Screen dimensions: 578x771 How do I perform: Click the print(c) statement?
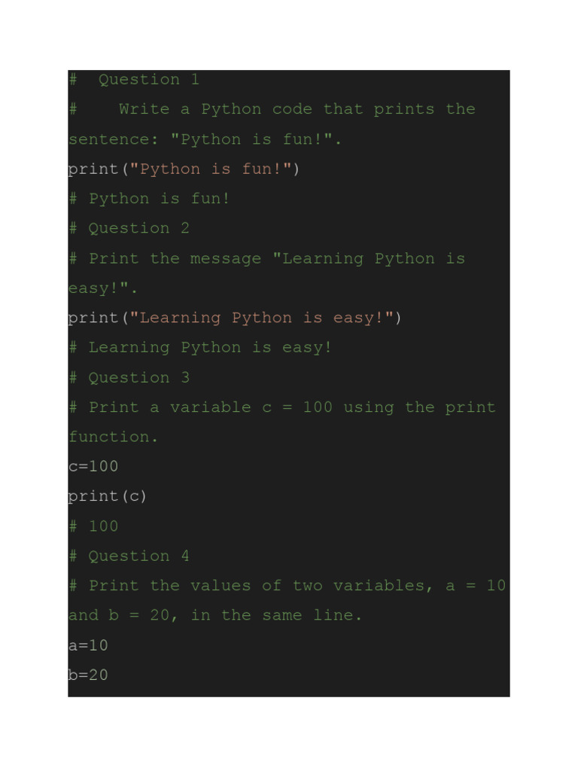coord(108,496)
